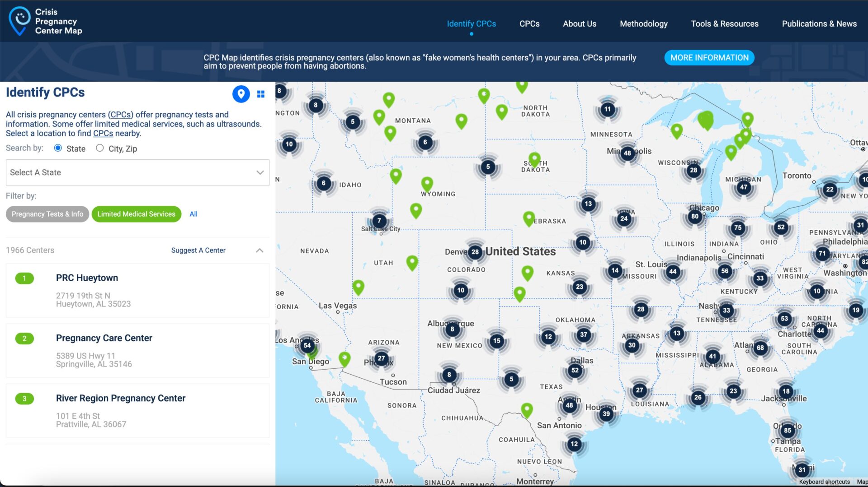Click the green pin in Utah

click(412, 262)
